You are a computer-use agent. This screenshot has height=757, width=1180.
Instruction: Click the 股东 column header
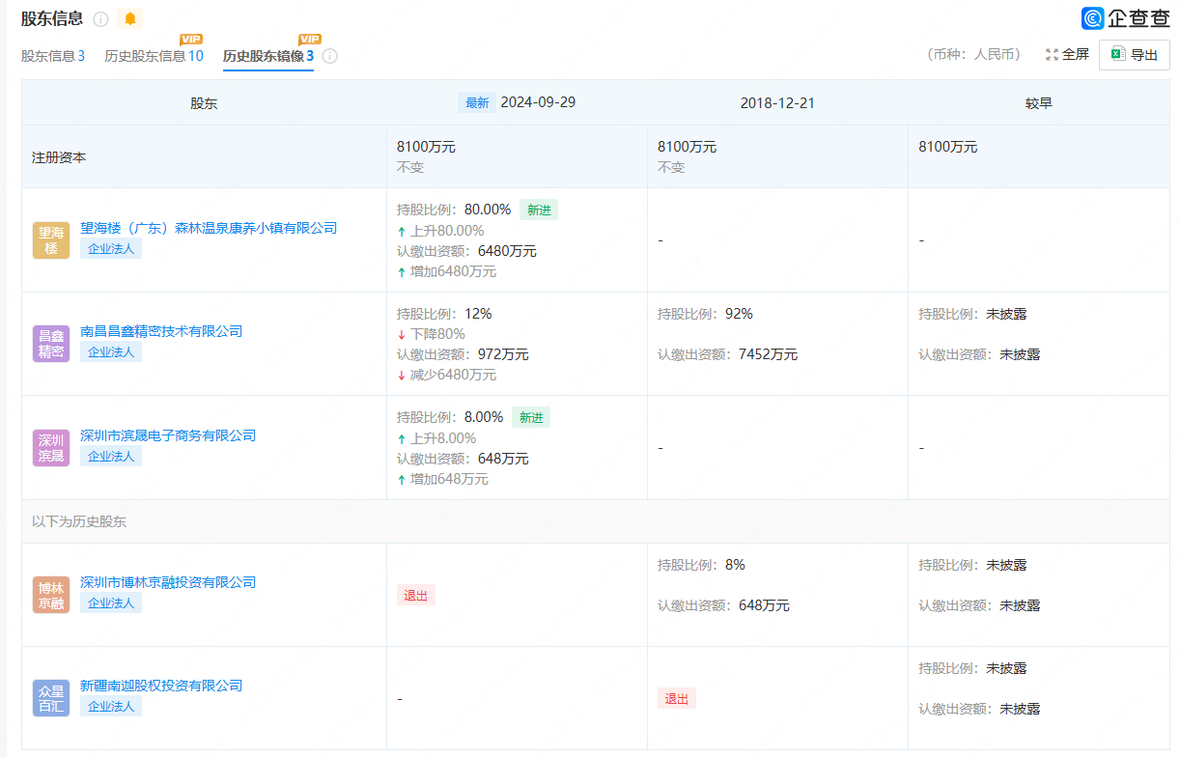[x=204, y=103]
